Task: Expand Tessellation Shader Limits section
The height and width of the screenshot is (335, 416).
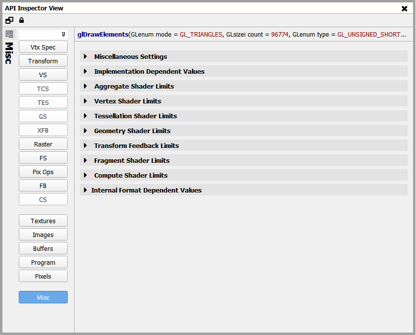Action: pos(244,116)
